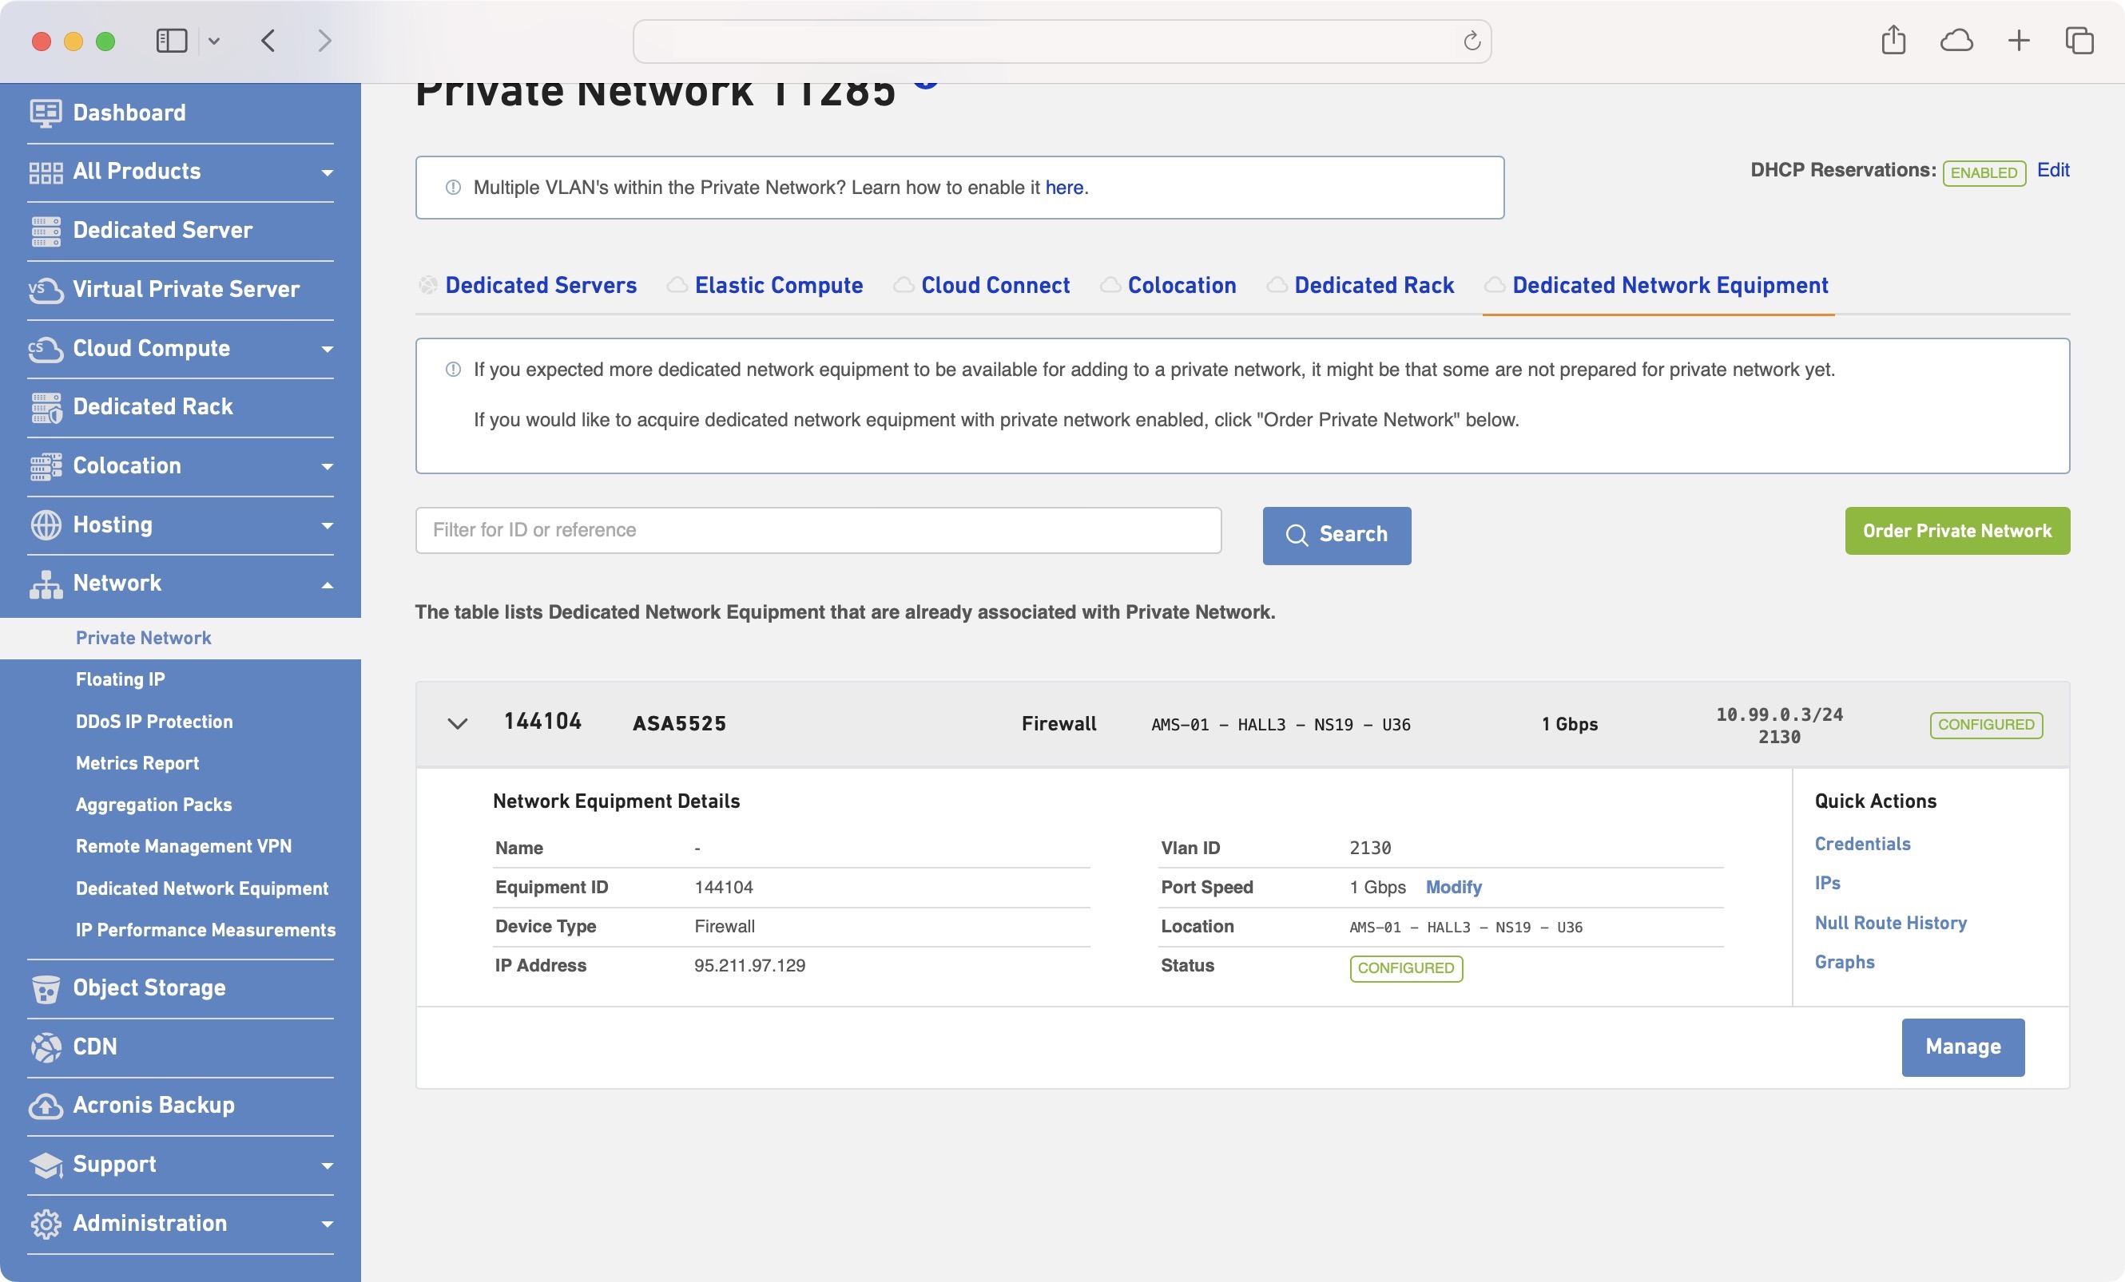Click the All Products grid icon

(x=46, y=172)
